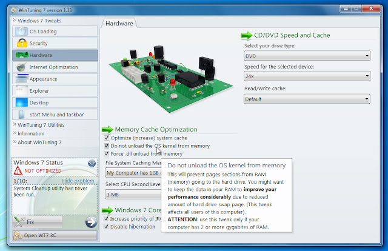Click the blue next-problem arrow button
This screenshot has height=251, width=388.
coord(91,222)
